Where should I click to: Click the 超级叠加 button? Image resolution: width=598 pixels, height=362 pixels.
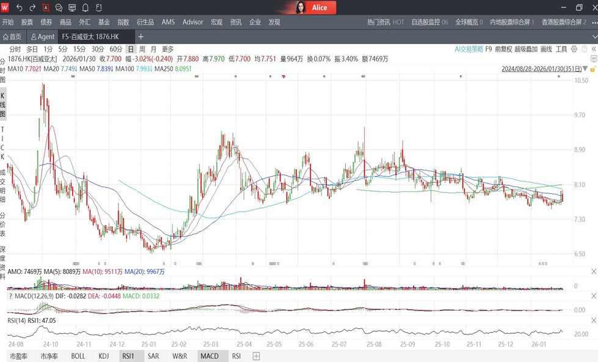click(x=526, y=49)
